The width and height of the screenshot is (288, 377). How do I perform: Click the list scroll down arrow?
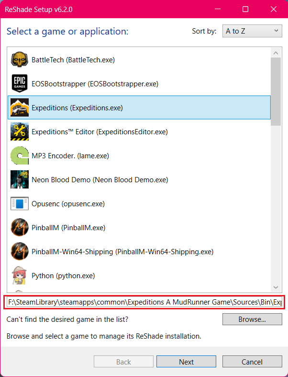point(276,287)
